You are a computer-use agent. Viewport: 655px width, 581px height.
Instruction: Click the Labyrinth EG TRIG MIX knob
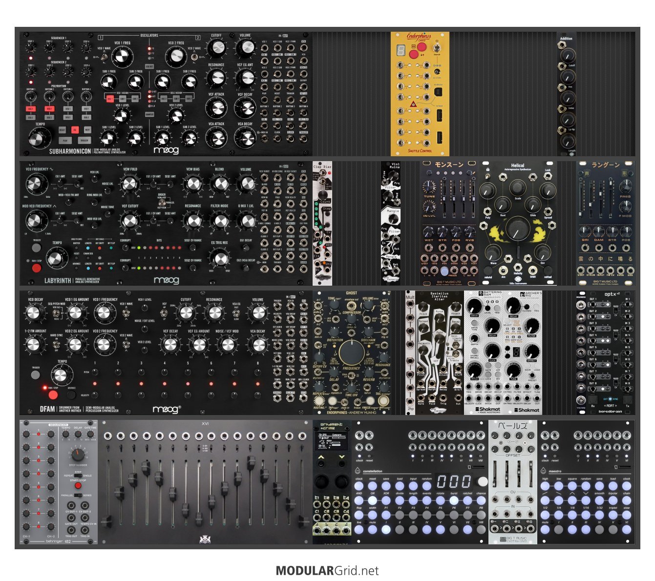coord(219,258)
